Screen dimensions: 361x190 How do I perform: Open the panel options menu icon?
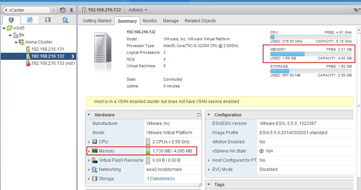point(357,10)
